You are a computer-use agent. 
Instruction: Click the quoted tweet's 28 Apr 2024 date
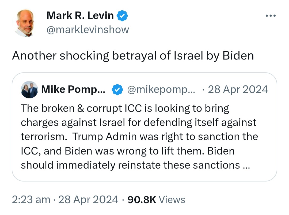point(238,89)
